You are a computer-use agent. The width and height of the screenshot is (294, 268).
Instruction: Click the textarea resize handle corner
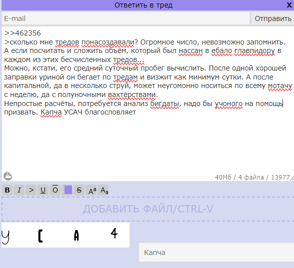click(292, 178)
